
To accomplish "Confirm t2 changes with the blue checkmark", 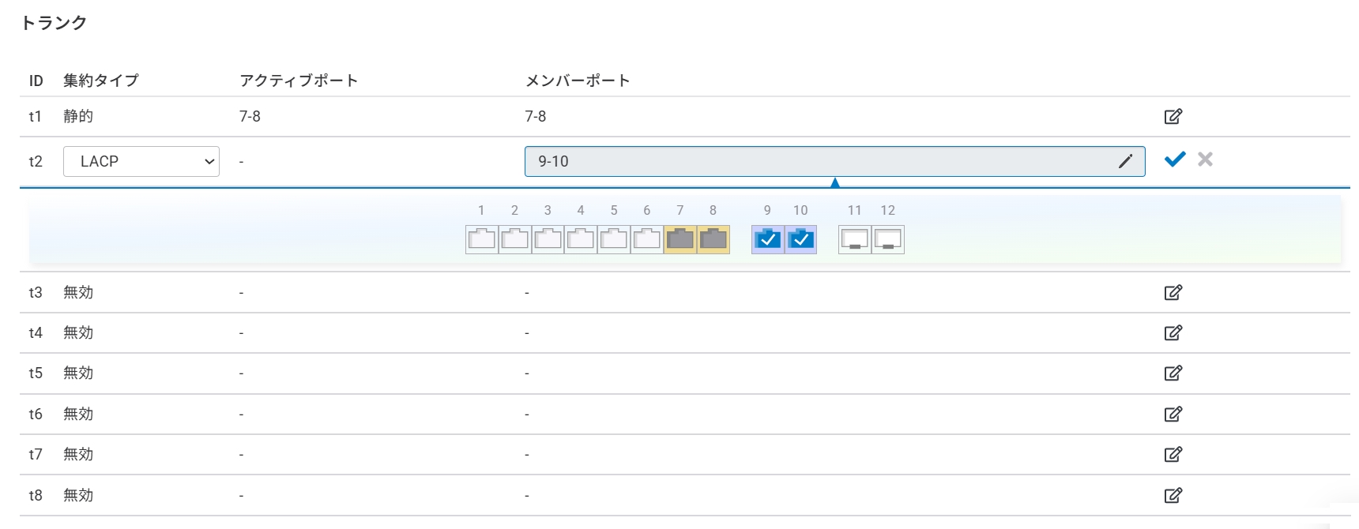I will click(x=1175, y=159).
